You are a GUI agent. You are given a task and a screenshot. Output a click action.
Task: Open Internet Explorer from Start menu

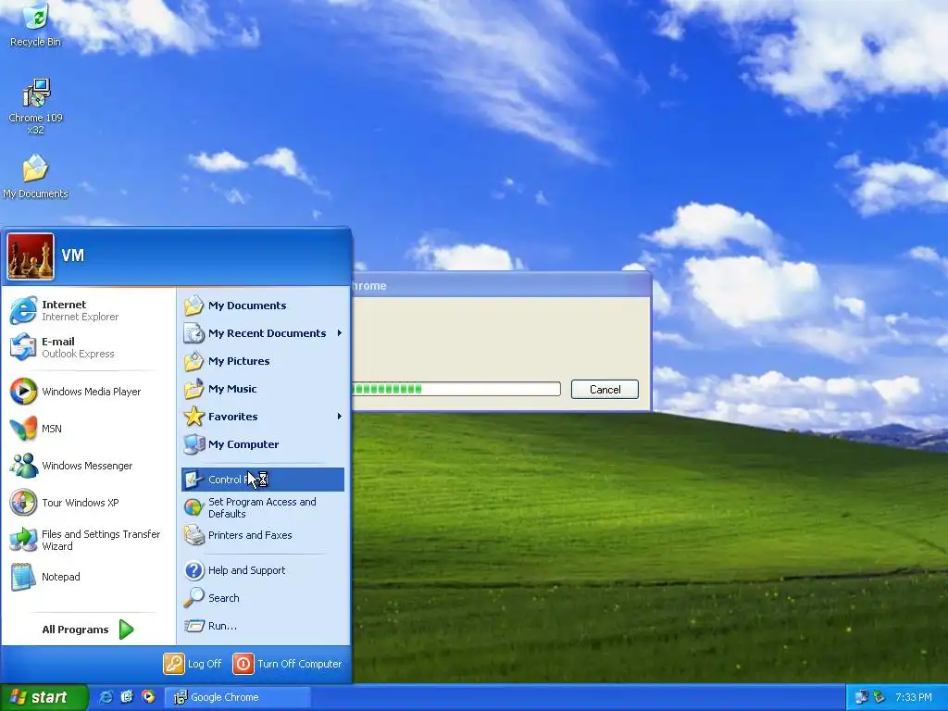pyautogui.click(x=23, y=310)
